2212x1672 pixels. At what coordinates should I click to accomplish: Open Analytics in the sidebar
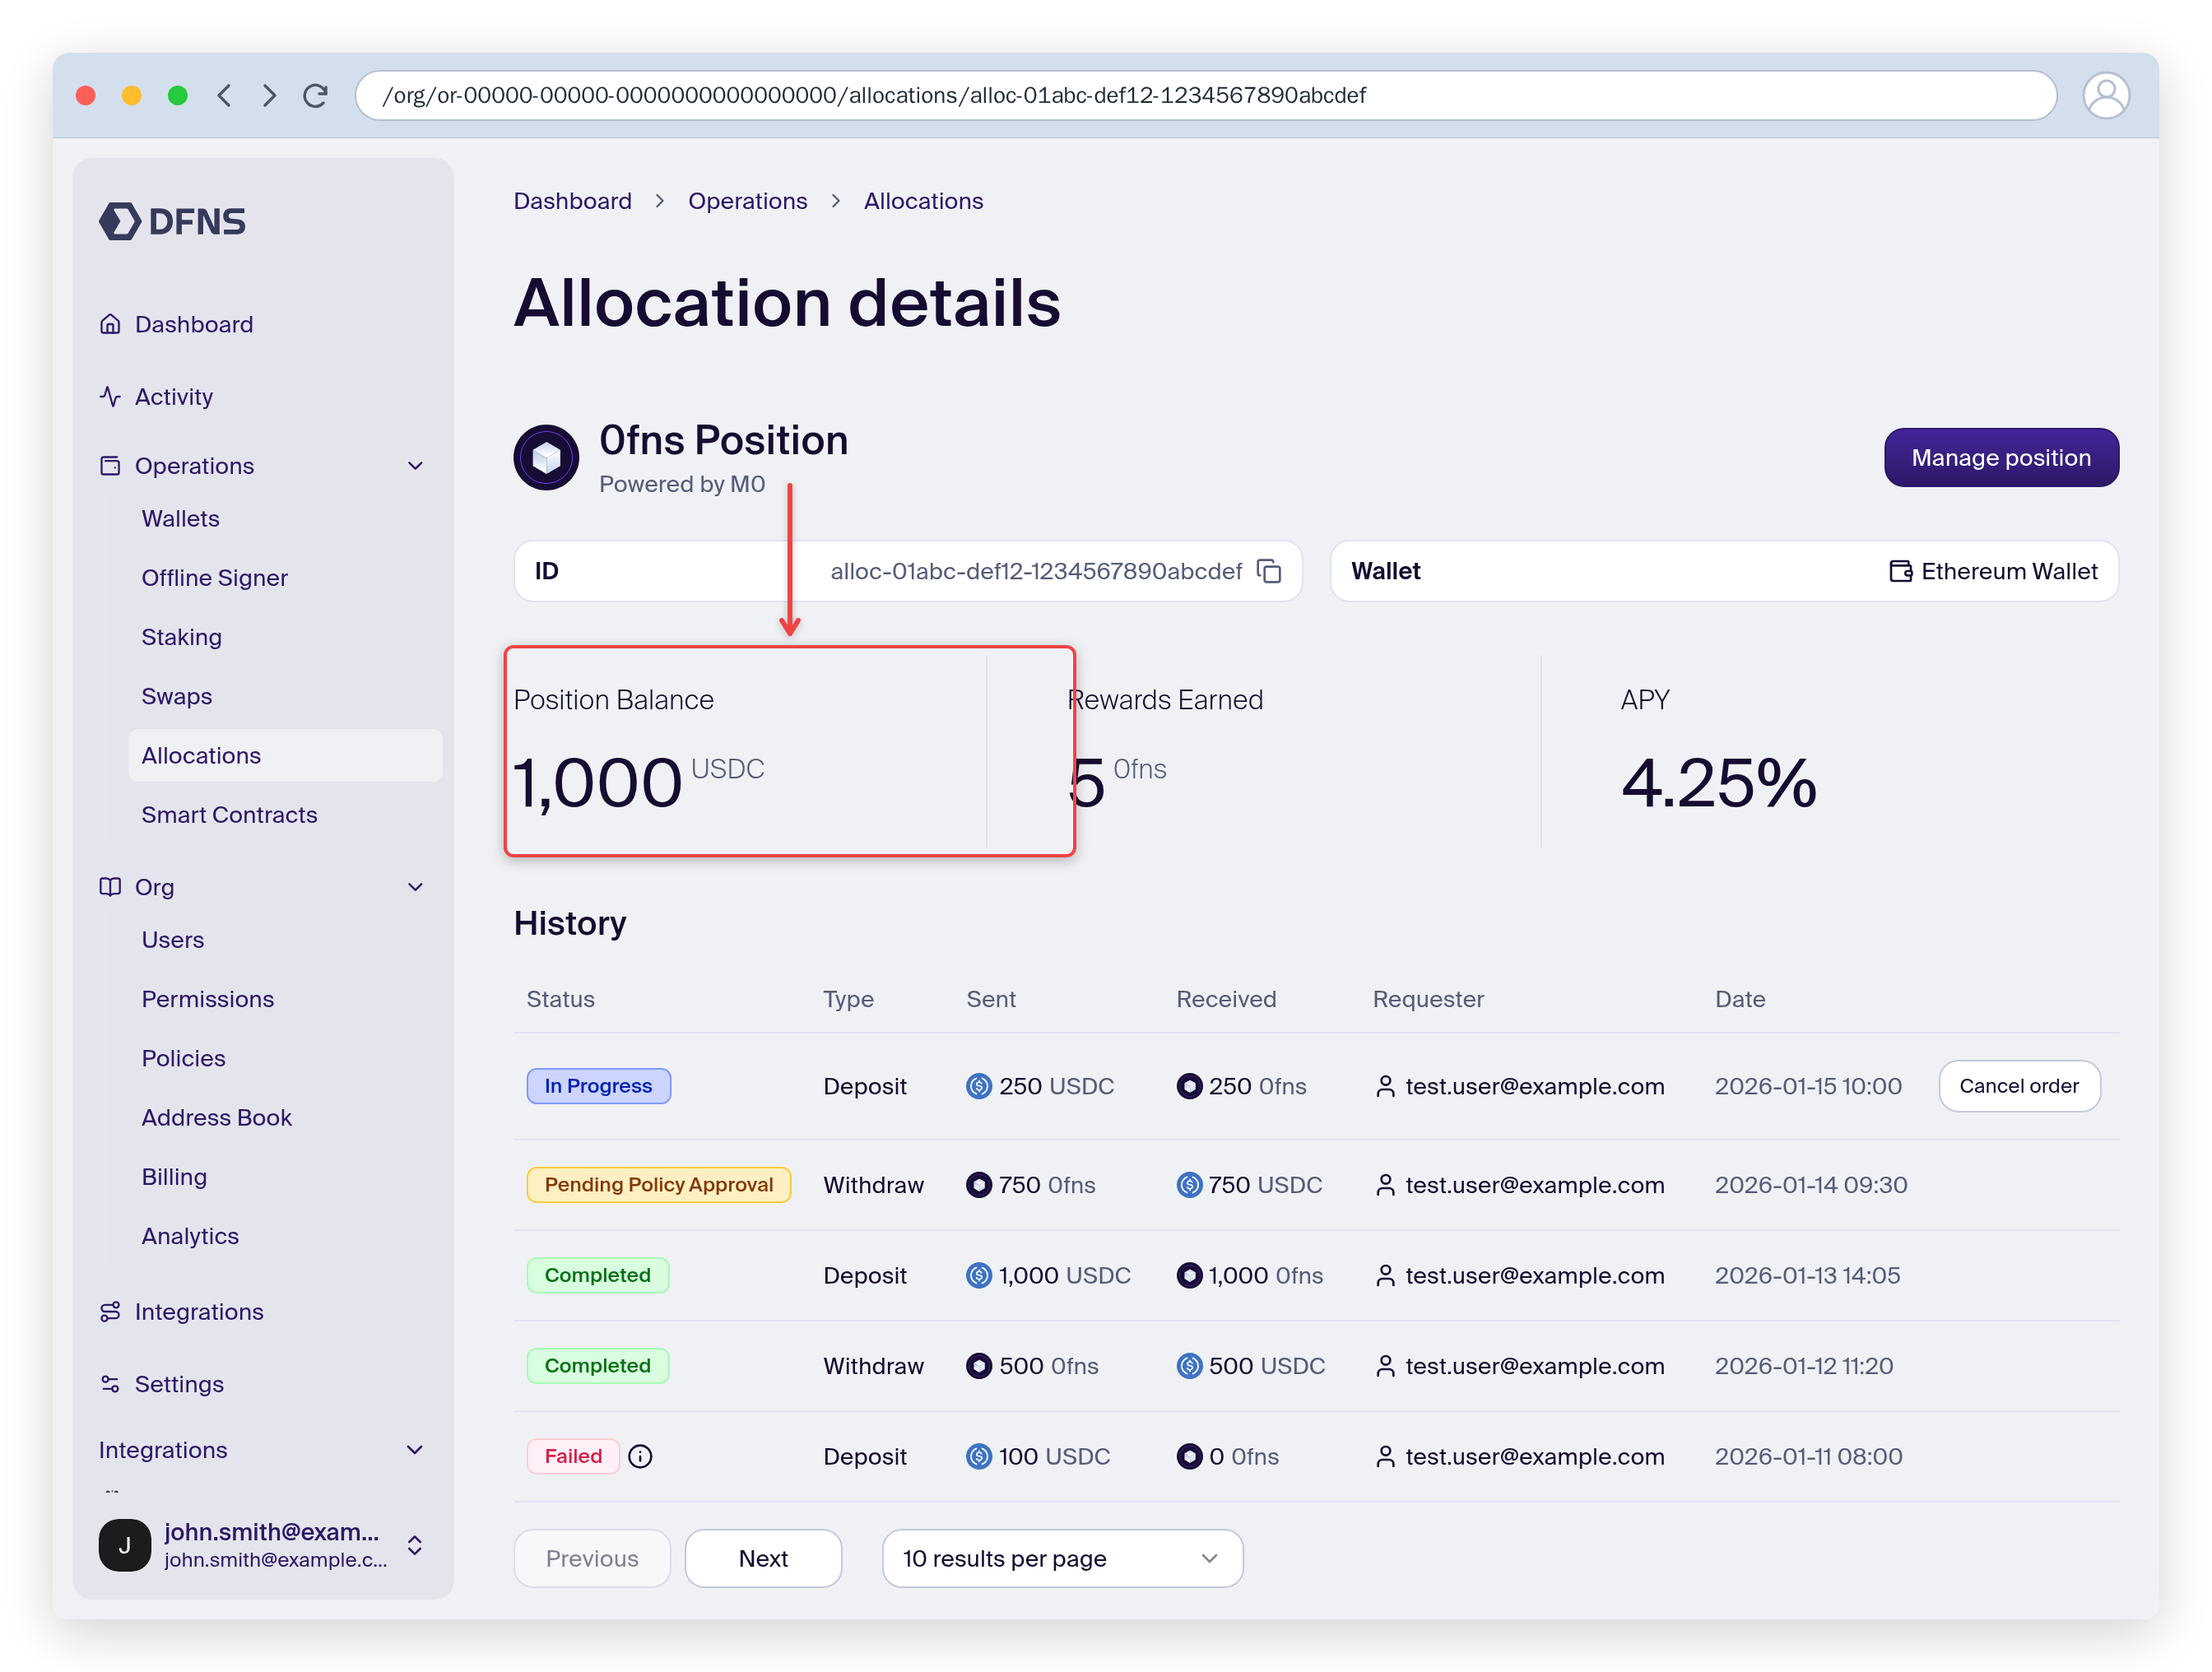click(190, 1236)
